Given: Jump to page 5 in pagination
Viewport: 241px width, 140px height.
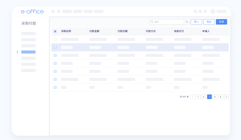Looking at the screenshot, I should tap(221, 97).
